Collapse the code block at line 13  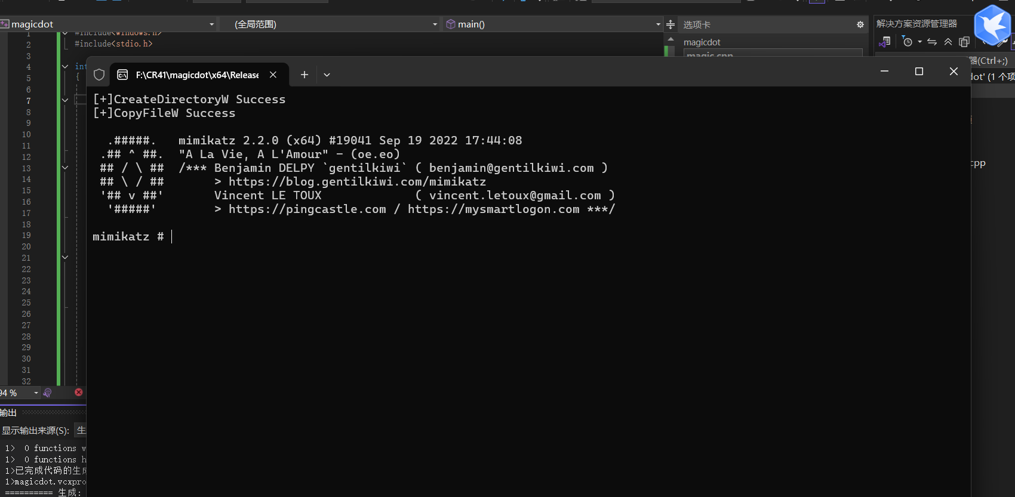click(65, 168)
